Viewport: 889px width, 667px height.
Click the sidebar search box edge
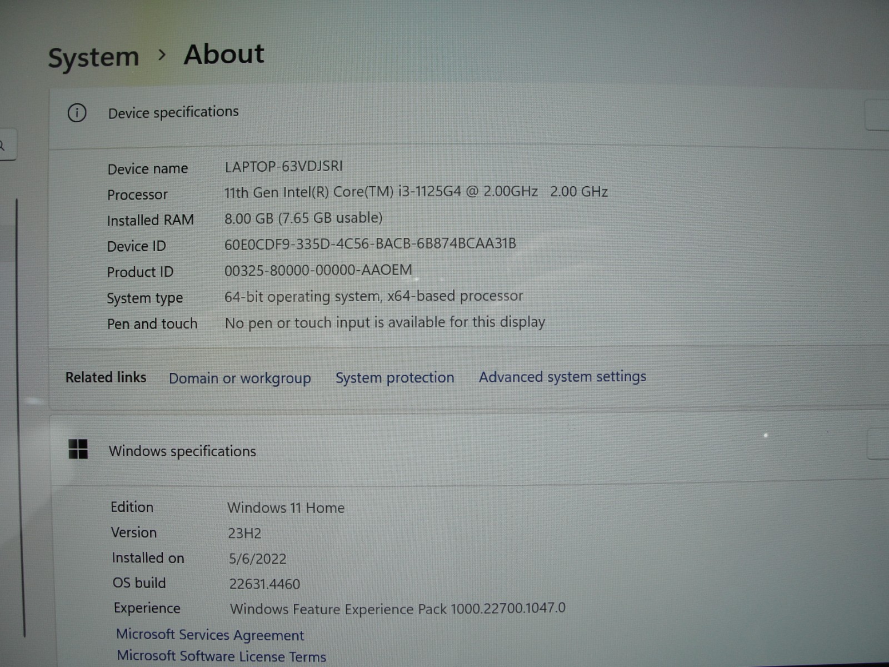tap(8, 145)
